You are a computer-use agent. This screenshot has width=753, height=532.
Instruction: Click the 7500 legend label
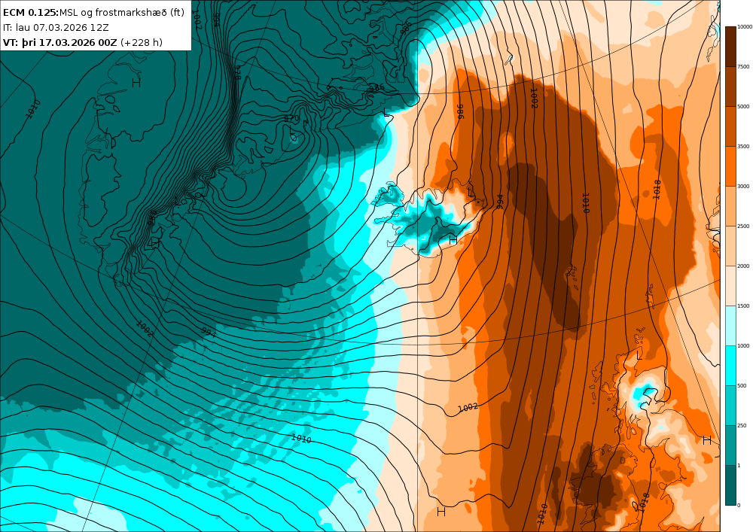743,67
